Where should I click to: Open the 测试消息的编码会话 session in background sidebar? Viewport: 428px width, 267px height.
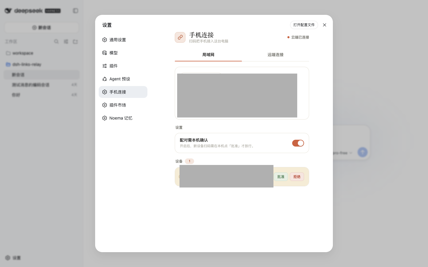(x=42, y=85)
